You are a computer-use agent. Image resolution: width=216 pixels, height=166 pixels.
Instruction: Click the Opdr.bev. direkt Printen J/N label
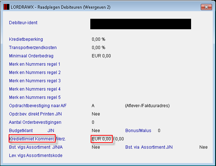pos(35,114)
